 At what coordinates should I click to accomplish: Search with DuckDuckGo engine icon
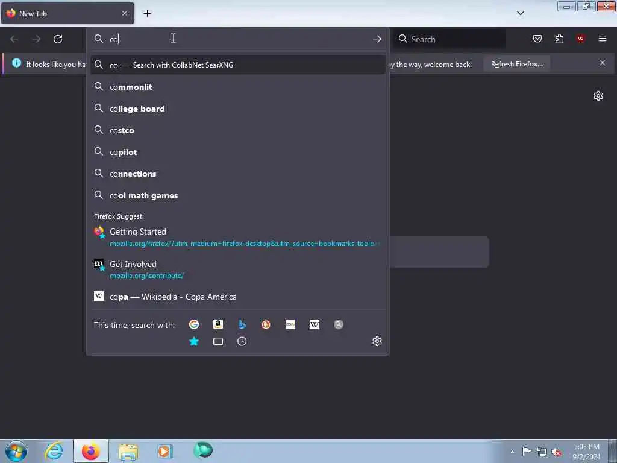(266, 324)
